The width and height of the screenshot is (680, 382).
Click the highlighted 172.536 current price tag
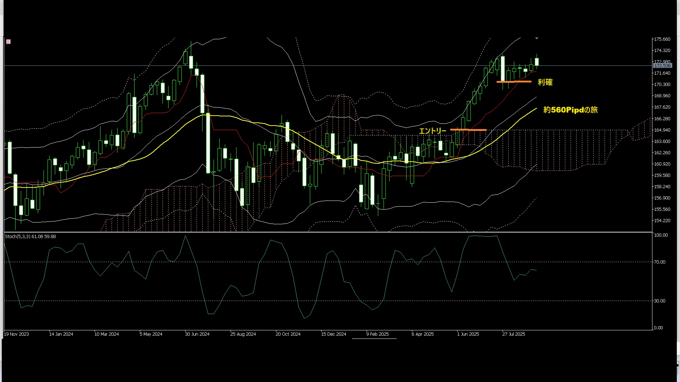pos(662,66)
